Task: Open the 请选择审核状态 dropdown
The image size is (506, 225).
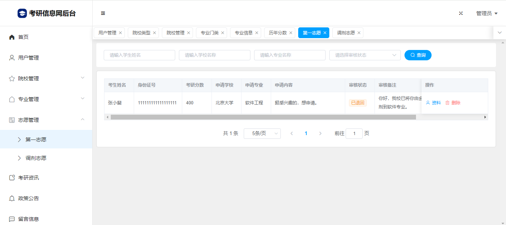Action: pos(364,55)
